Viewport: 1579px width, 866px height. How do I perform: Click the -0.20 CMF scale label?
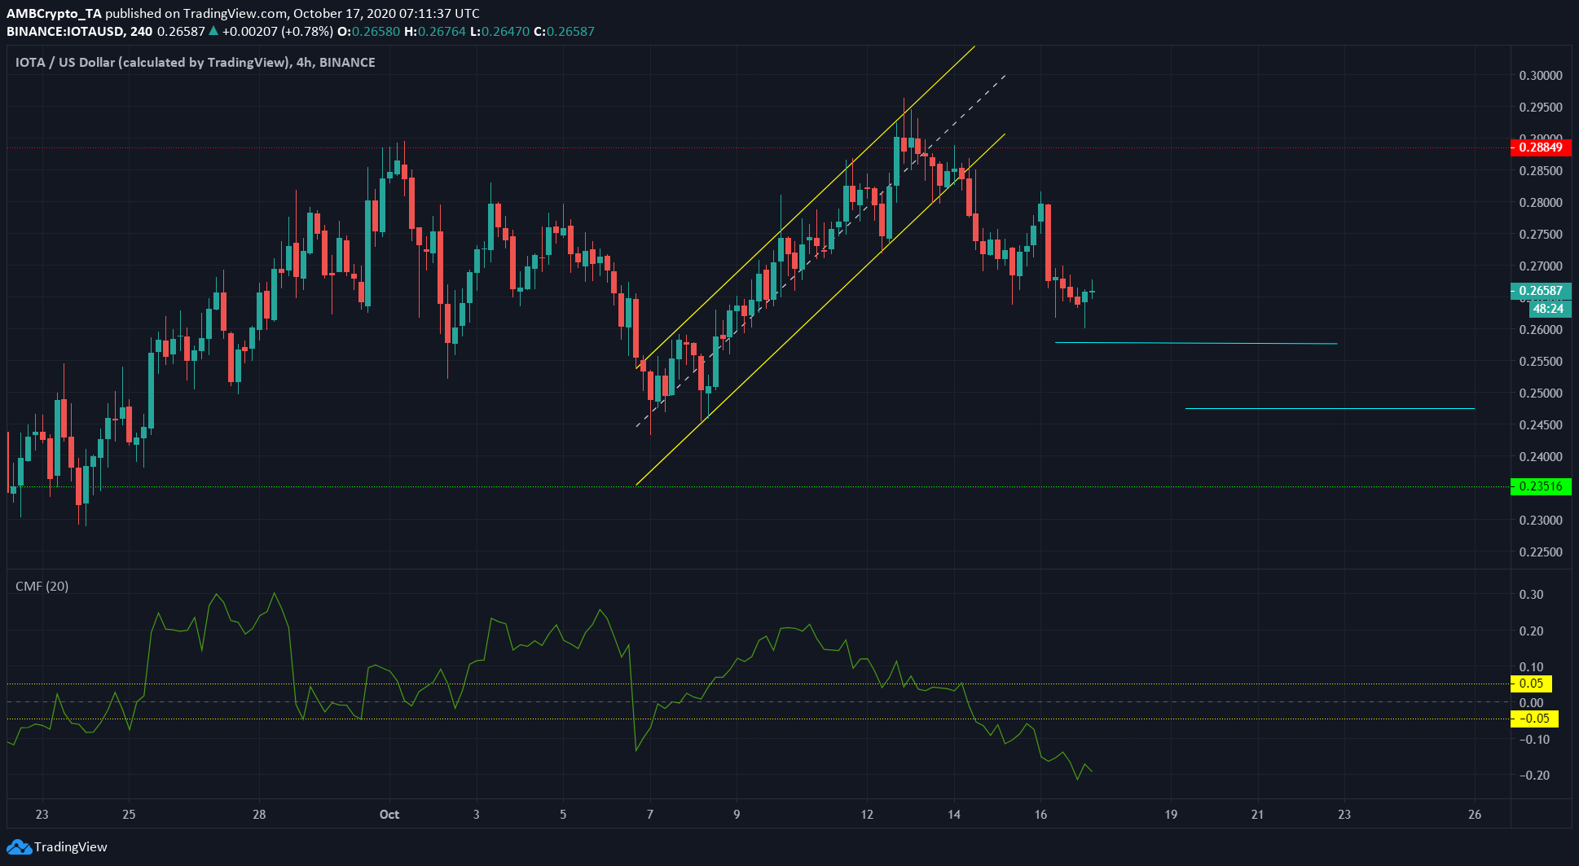pos(1534,776)
